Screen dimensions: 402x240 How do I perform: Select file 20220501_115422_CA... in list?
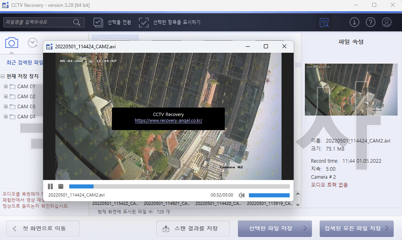click(x=115, y=204)
